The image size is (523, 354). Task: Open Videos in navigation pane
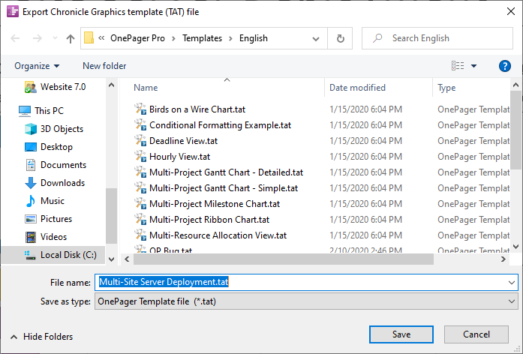tap(46, 237)
